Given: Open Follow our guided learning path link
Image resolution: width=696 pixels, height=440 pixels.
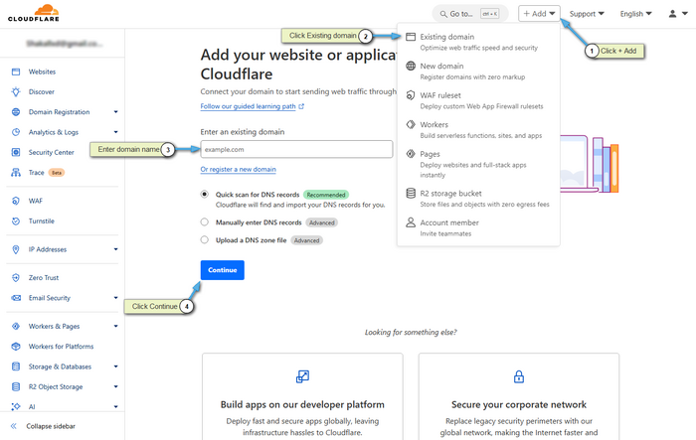Looking at the screenshot, I should [x=249, y=106].
